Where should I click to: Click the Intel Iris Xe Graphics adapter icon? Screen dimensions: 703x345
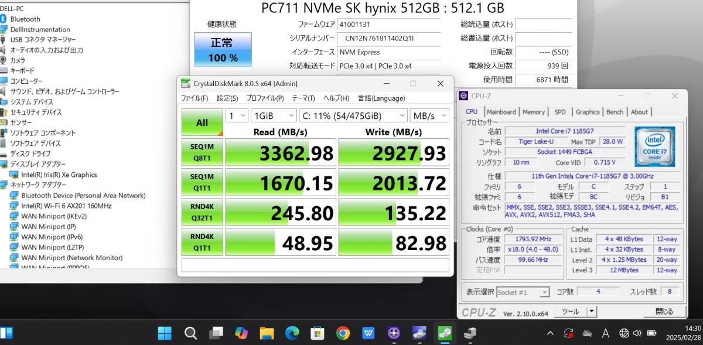tap(14, 175)
